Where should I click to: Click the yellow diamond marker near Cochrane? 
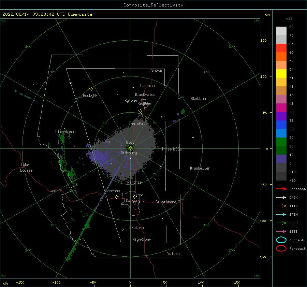(x=117, y=197)
